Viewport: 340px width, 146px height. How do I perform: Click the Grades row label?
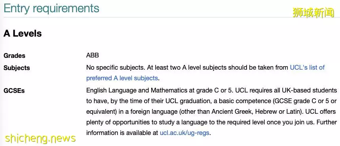pos(14,55)
